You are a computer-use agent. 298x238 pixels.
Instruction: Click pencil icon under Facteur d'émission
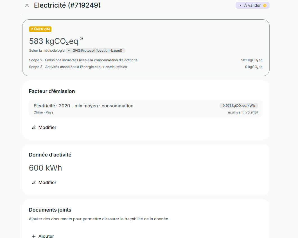[34, 128]
